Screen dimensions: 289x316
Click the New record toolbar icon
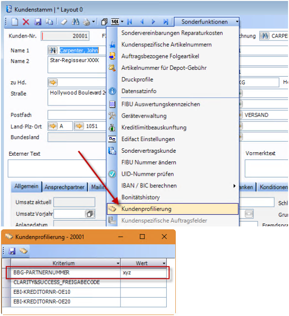pos(14,22)
